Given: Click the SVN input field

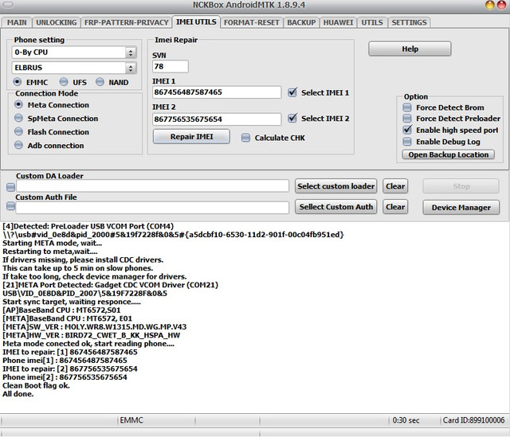Looking at the screenshot, I should pyautogui.click(x=170, y=66).
